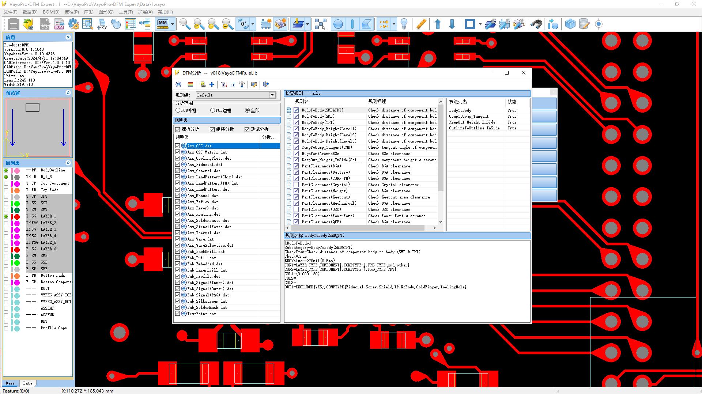The image size is (702, 394).
Task: Click the light bulb highlight icon
Action: [x=404, y=24]
